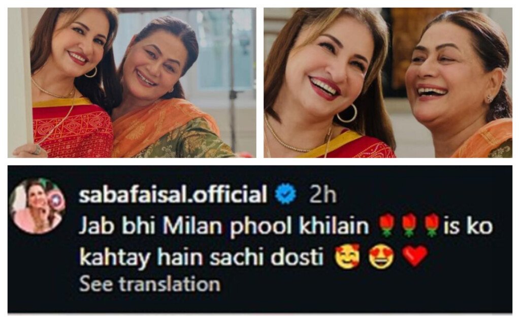This screenshot has height=323, width=520.
Task: Open the sabafaisal.official username link
Action: point(173,194)
